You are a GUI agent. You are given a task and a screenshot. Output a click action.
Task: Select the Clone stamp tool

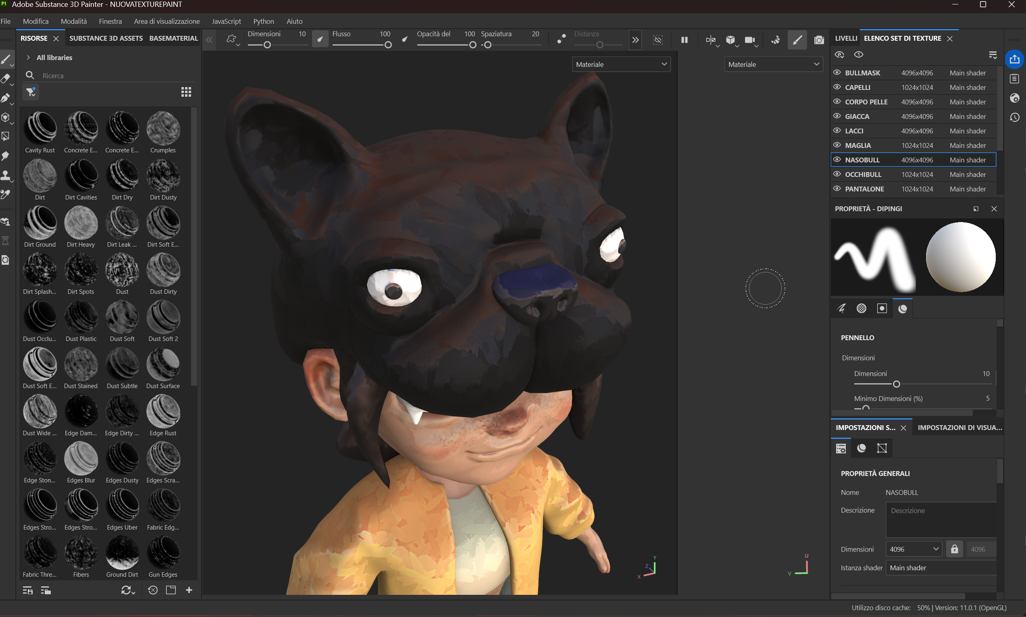[x=6, y=175]
